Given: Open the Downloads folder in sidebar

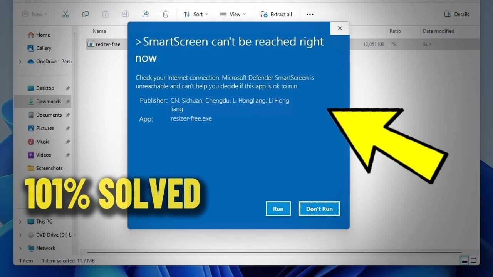Looking at the screenshot, I should click(x=43, y=102).
